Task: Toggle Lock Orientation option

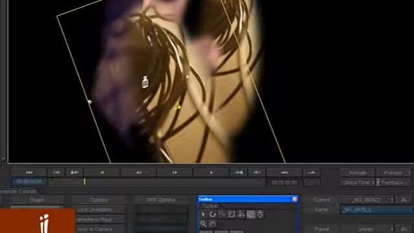Action: coord(100,210)
